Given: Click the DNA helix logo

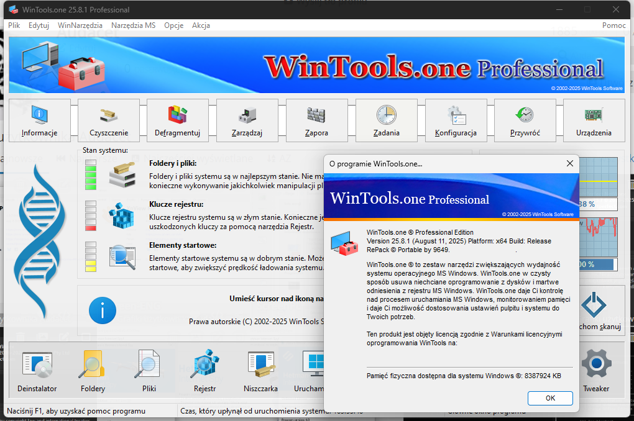Looking at the screenshot, I should click(x=39, y=240).
